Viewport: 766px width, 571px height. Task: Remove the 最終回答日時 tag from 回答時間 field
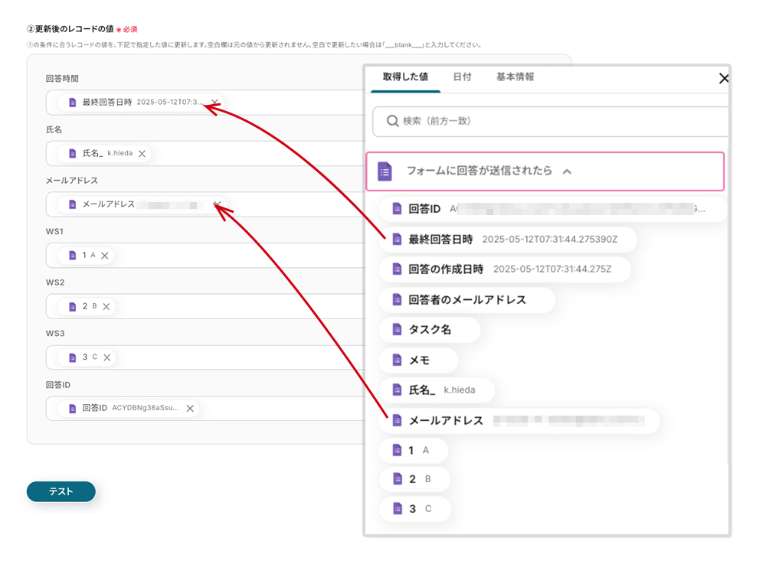pyautogui.click(x=215, y=103)
